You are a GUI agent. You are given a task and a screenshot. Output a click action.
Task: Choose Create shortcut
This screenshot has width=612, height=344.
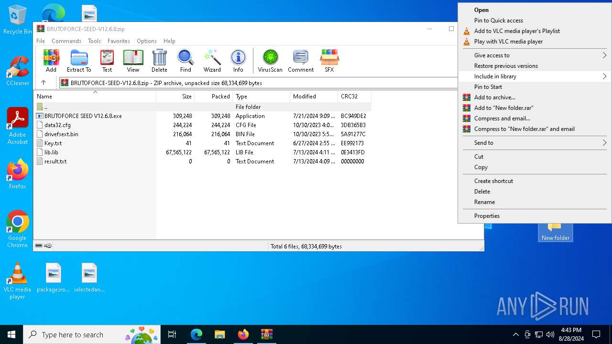[x=535, y=181]
